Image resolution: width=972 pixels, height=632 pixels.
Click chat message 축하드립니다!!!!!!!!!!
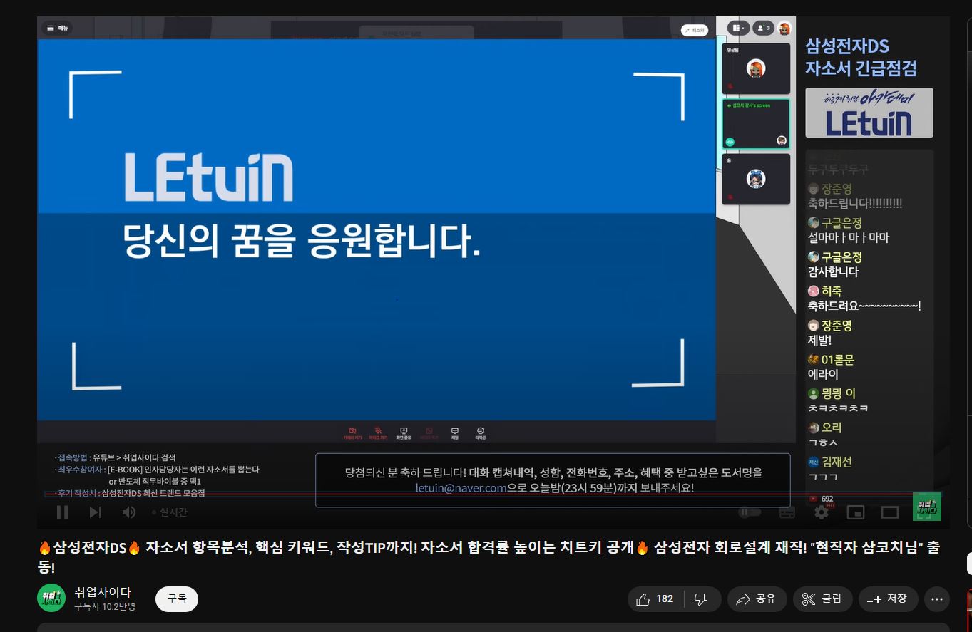coord(855,204)
